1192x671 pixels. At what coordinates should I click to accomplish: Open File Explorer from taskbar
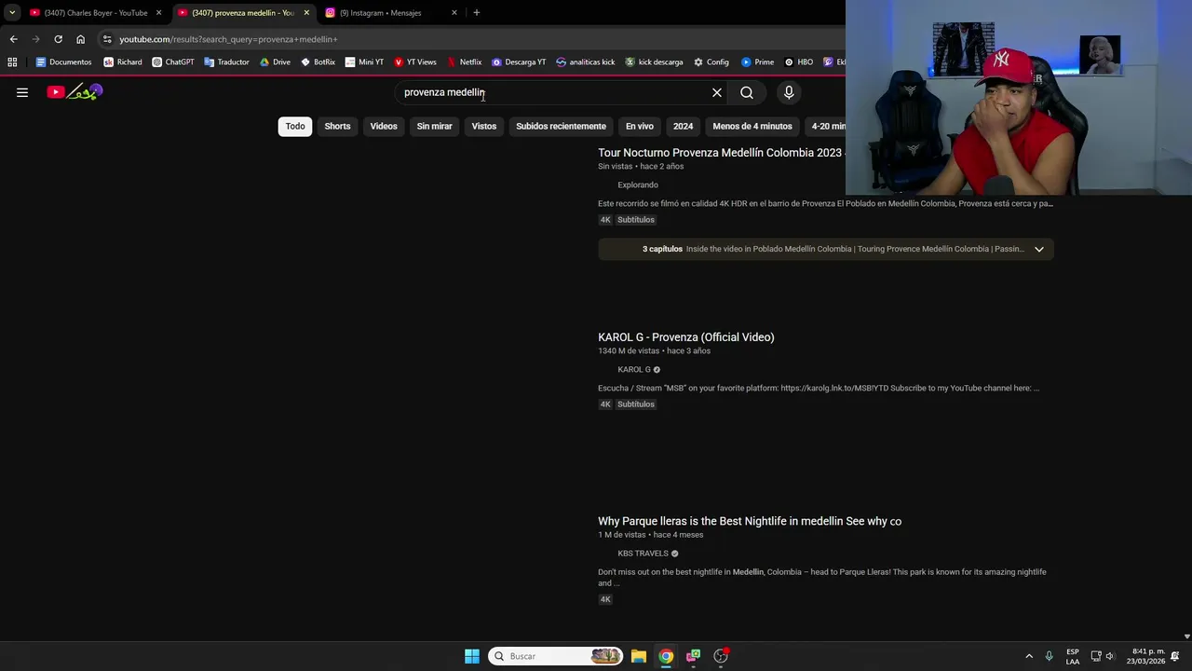tap(639, 656)
